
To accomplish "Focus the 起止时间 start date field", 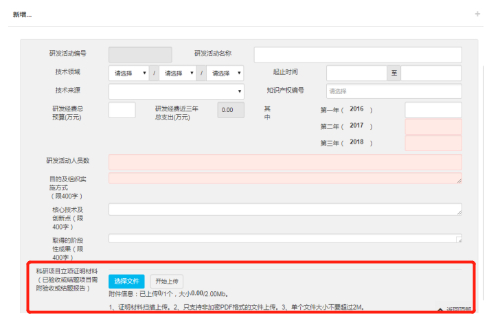I will (x=356, y=73).
